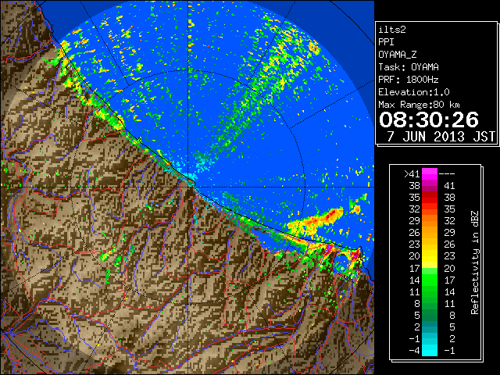500x375 pixels.
Task: Click the 08:30:26 timestamp
Action: (x=429, y=120)
